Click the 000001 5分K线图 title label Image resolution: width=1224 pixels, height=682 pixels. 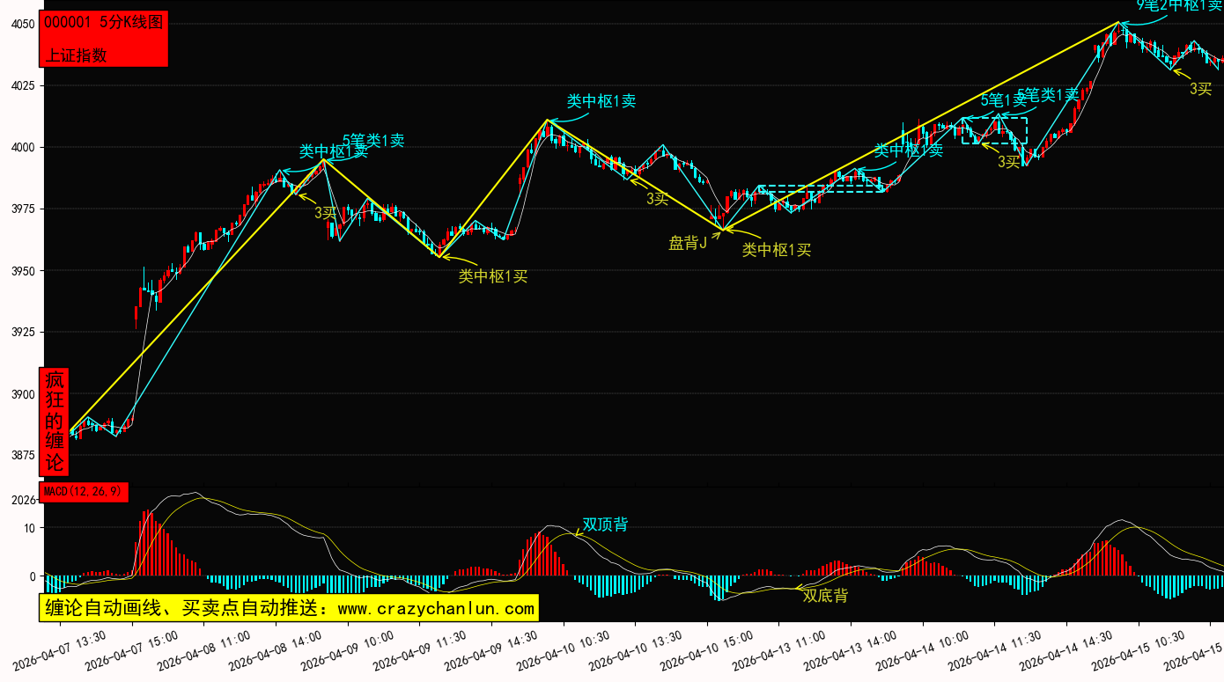click(x=104, y=23)
